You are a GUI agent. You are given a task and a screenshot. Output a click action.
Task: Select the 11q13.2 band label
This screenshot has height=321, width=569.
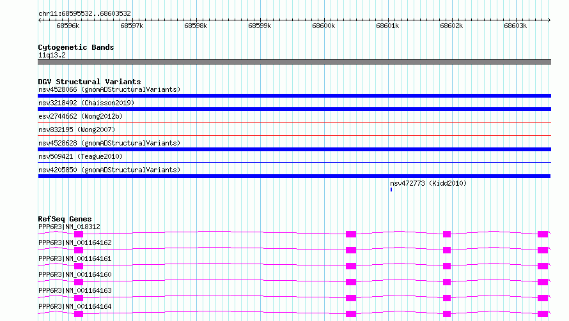[x=52, y=55]
